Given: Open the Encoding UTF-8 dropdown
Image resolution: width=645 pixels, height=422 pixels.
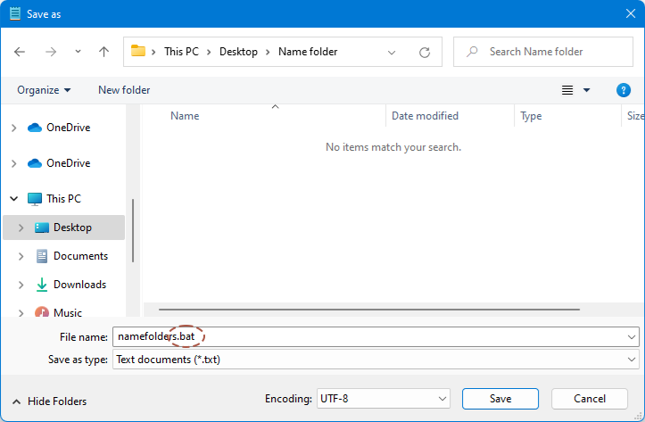Looking at the screenshot, I should 442,398.
